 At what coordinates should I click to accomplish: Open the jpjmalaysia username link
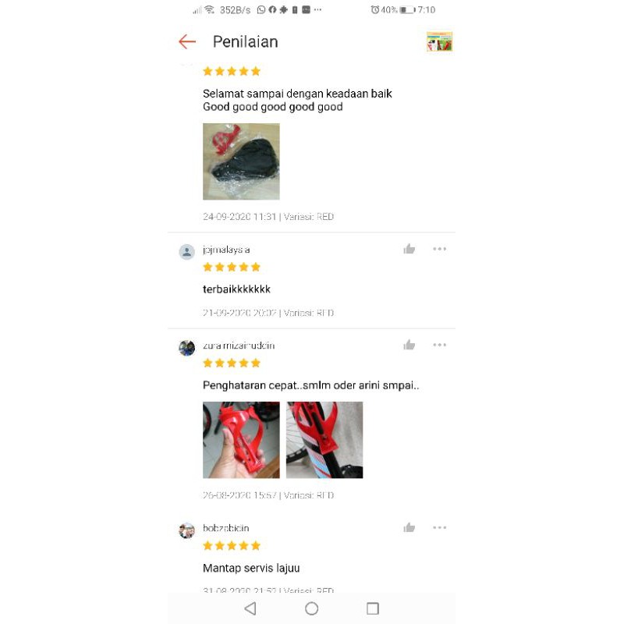(226, 250)
